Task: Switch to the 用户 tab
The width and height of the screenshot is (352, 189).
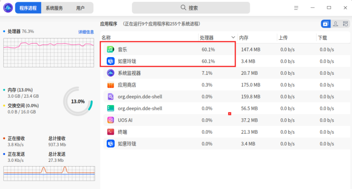Action: [x=80, y=8]
